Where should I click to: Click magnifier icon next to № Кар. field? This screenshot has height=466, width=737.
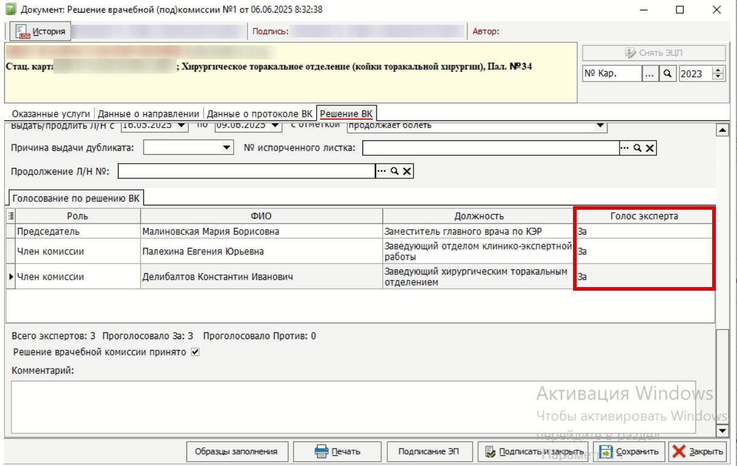pos(667,74)
